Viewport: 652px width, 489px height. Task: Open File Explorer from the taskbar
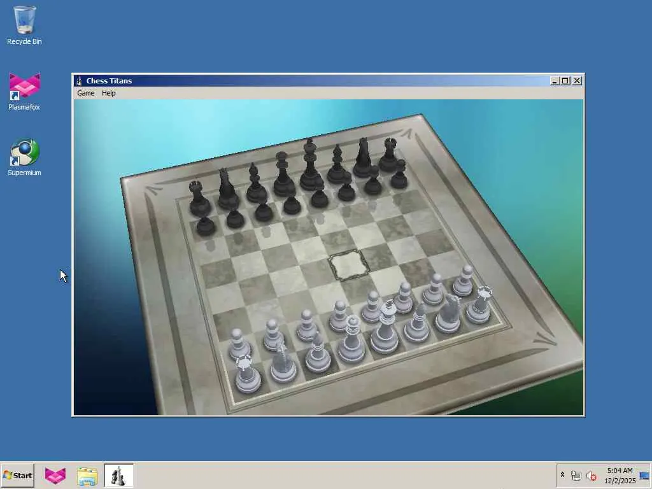[x=87, y=476]
